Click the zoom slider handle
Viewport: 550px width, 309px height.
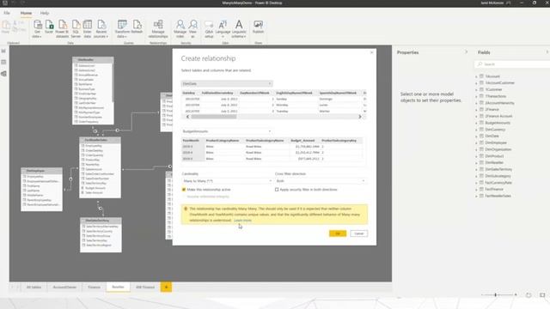496,295
